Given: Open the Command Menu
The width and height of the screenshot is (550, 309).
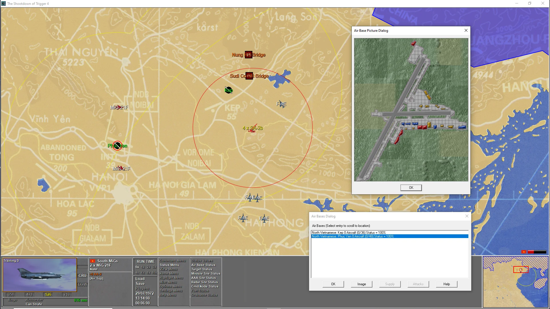Looking at the screenshot, I should (172, 261).
